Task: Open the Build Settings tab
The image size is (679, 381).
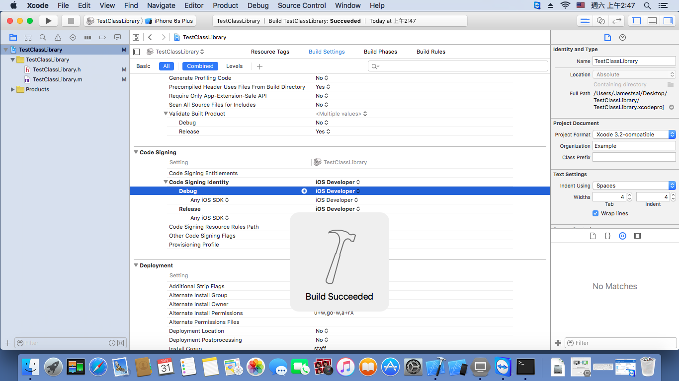Action: point(327,52)
